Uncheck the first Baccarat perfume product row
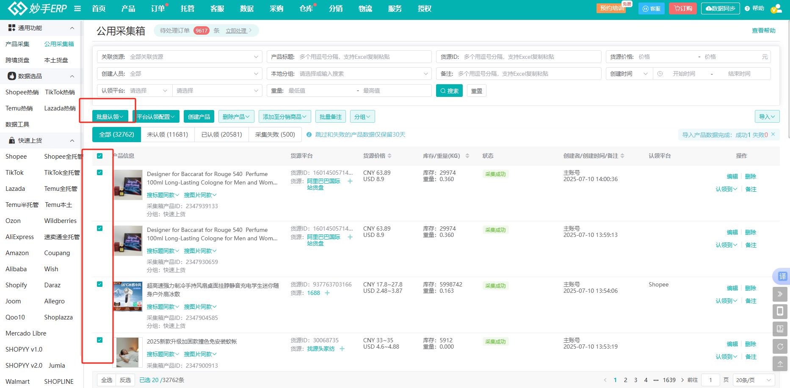 100,172
